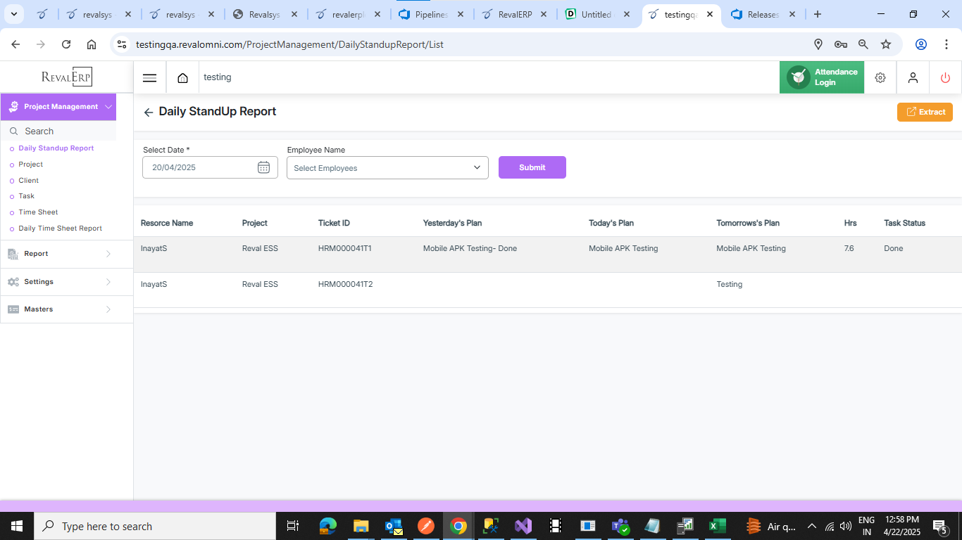
Task: Click the back arrow beside Daily StandUp Report
Action: tap(148, 112)
